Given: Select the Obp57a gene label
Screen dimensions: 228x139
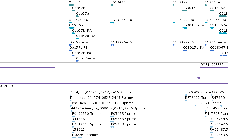Looking at the screenshot, I should [83, 14].
